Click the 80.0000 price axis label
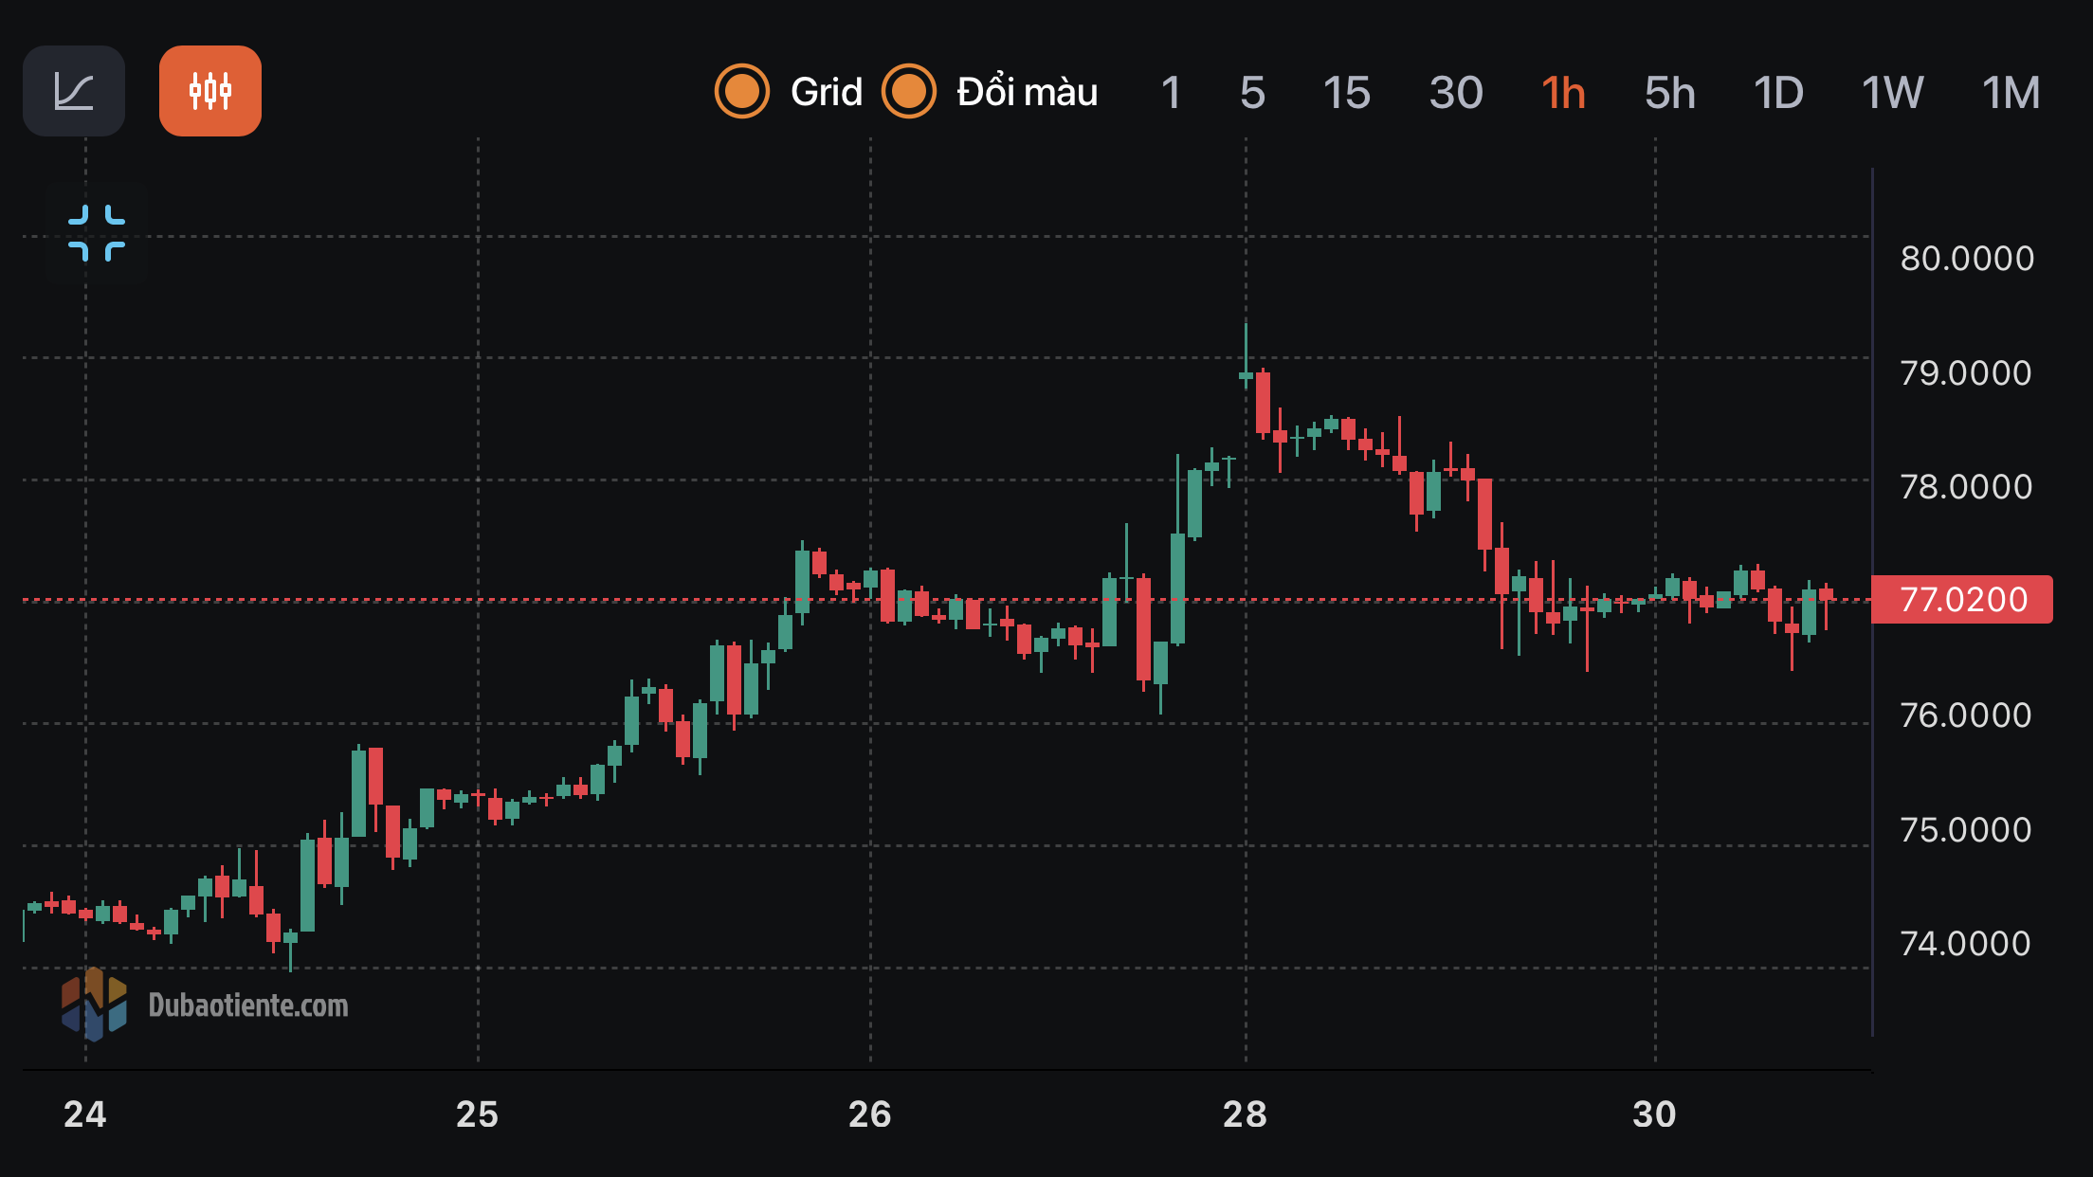The width and height of the screenshot is (2093, 1177). coord(1967,258)
